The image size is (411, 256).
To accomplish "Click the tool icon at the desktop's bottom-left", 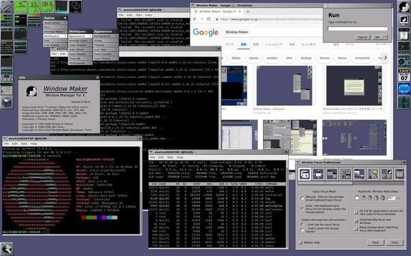I will click(x=7, y=249).
